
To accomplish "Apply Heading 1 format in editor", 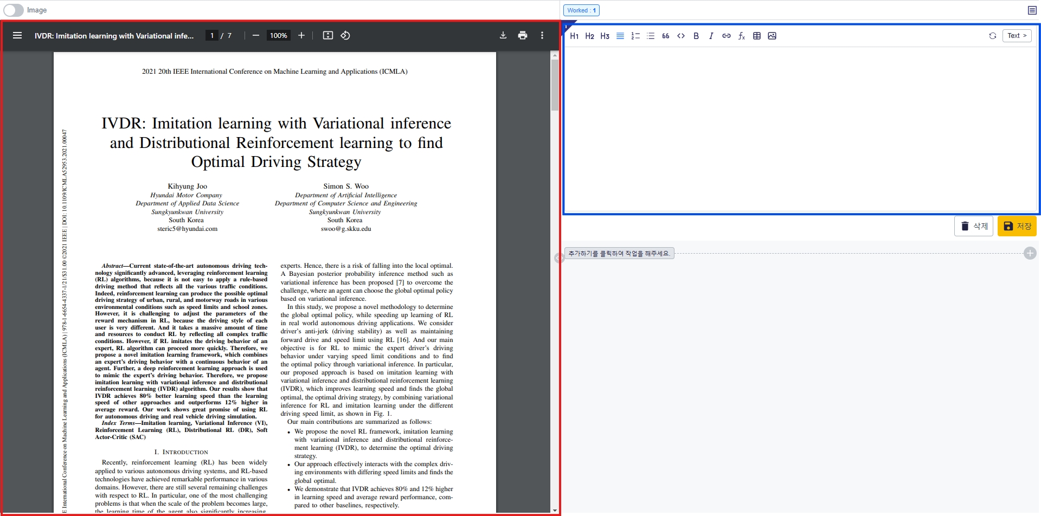I will click(574, 36).
